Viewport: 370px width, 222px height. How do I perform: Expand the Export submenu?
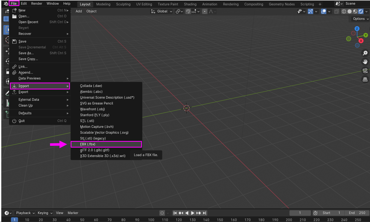[40, 92]
